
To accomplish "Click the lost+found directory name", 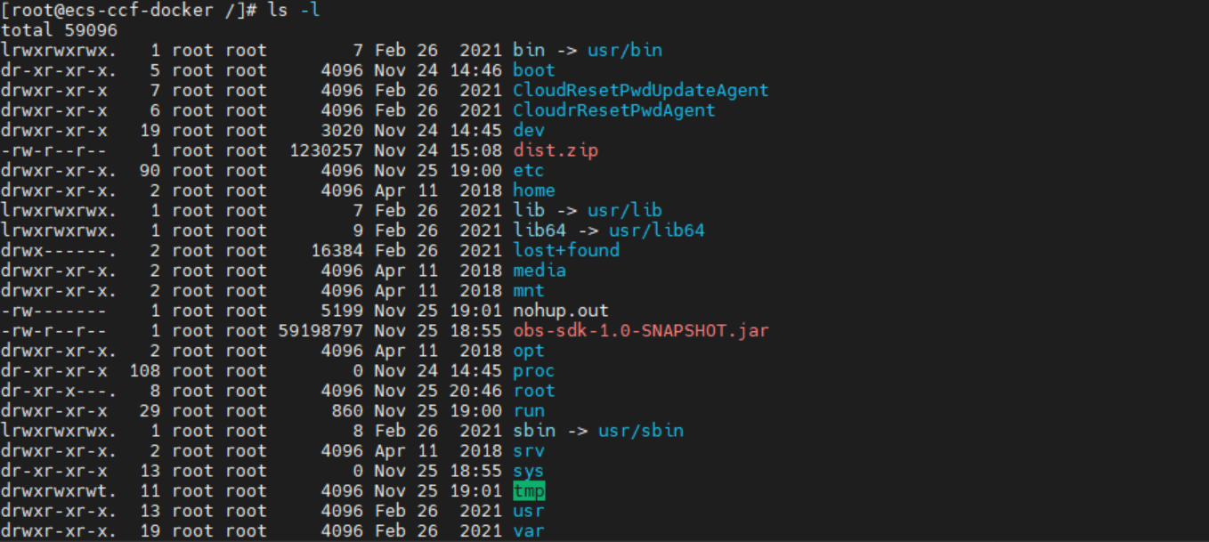I will pos(566,250).
